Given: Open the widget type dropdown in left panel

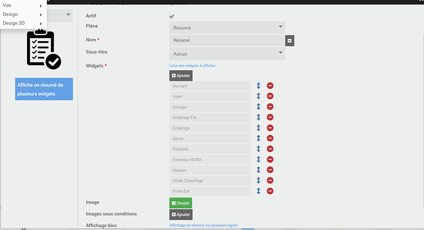Looking at the screenshot, I should (x=60, y=15).
